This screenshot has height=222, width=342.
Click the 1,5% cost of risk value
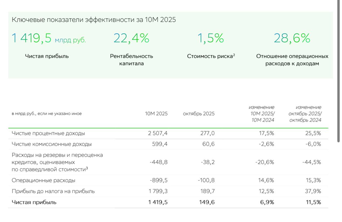[x=211, y=38]
